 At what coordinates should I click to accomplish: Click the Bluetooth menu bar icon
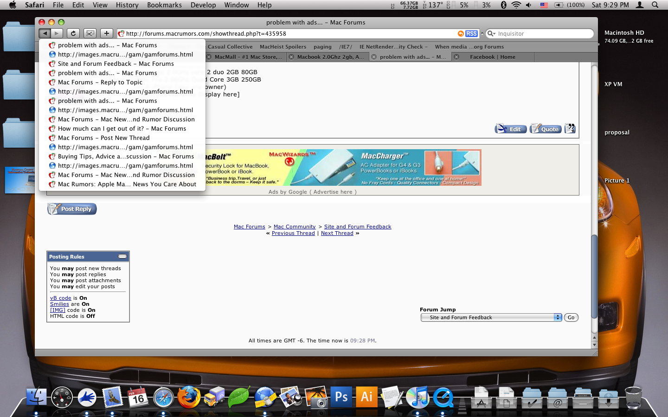(x=503, y=5)
